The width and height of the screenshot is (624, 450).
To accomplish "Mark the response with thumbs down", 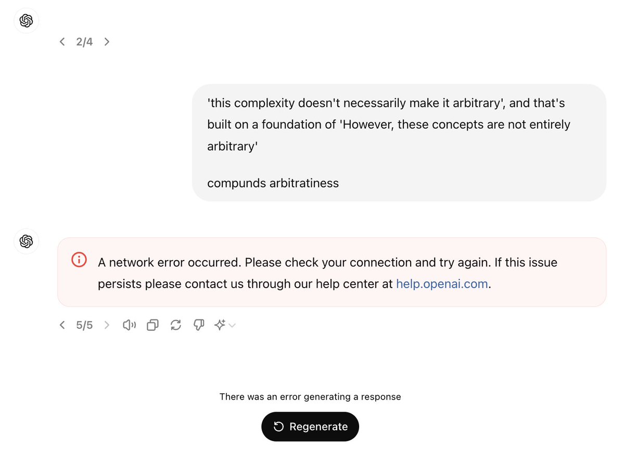I will tap(198, 325).
